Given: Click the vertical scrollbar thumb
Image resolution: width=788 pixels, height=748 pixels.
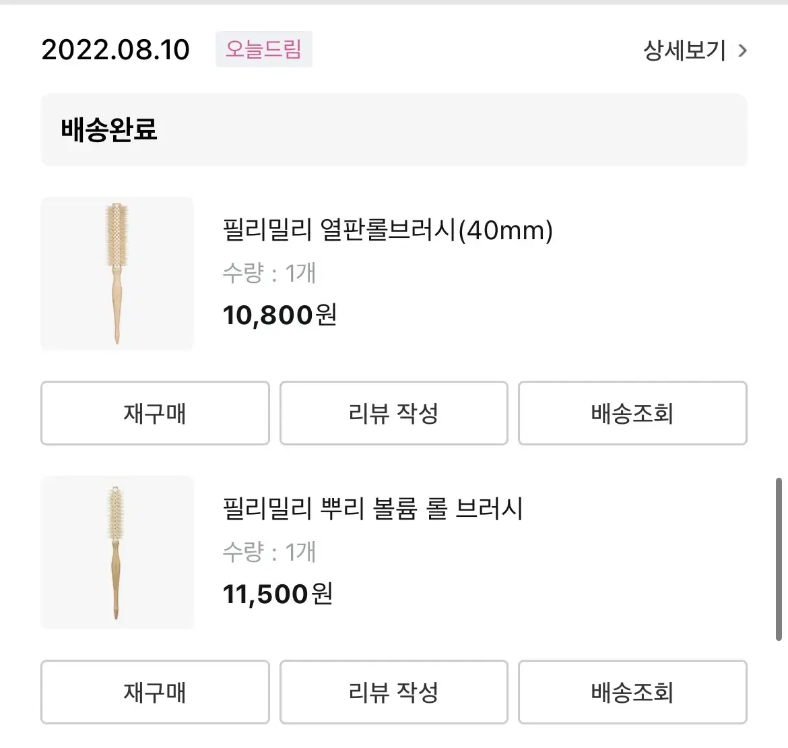Looking at the screenshot, I should tap(779, 559).
